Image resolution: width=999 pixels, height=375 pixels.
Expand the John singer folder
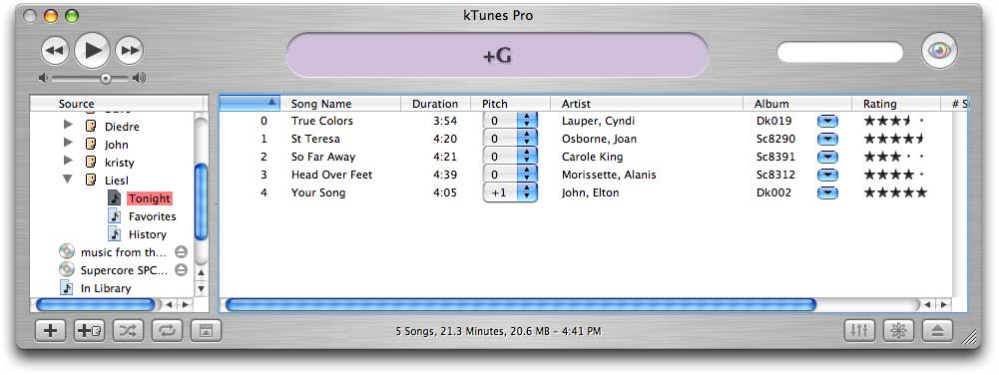tap(68, 144)
